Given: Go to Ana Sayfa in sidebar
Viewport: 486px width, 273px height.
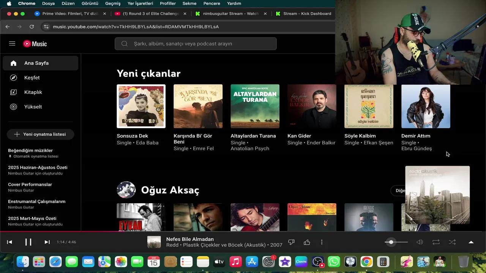Looking at the screenshot, I should tap(41, 63).
